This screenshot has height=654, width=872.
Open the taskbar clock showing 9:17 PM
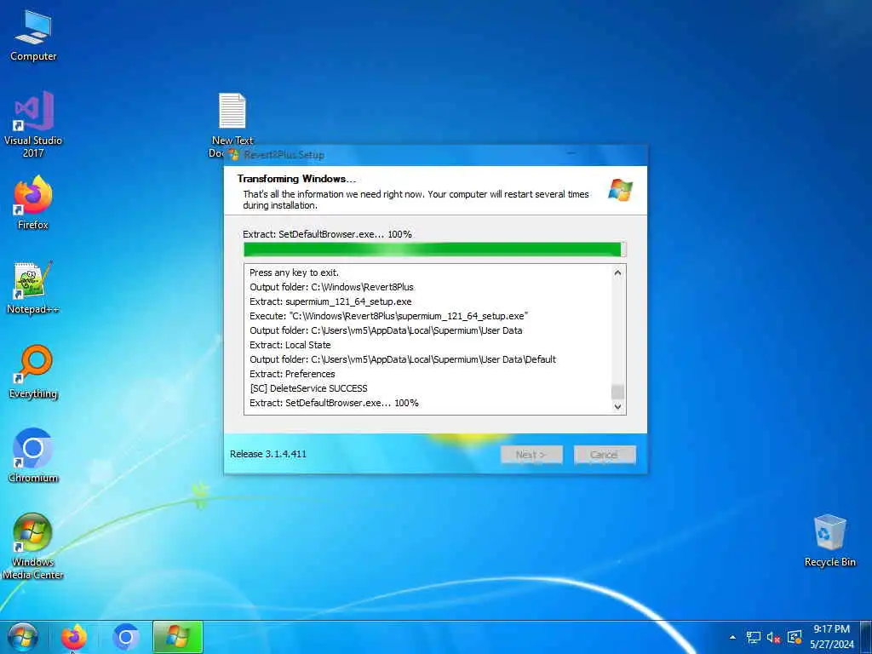[x=831, y=629]
